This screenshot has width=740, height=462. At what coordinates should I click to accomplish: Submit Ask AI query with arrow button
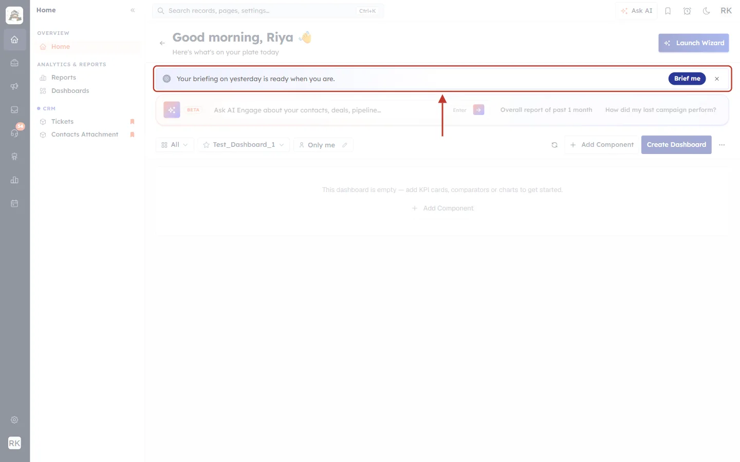478,110
